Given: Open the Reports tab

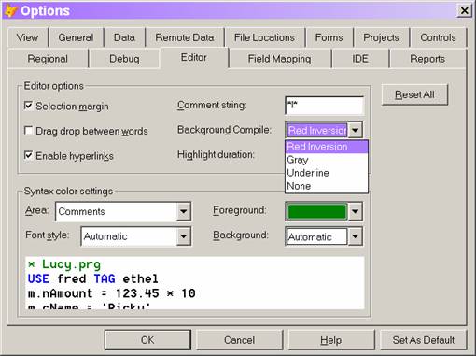Looking at the screenshot, I should [427, 59].
